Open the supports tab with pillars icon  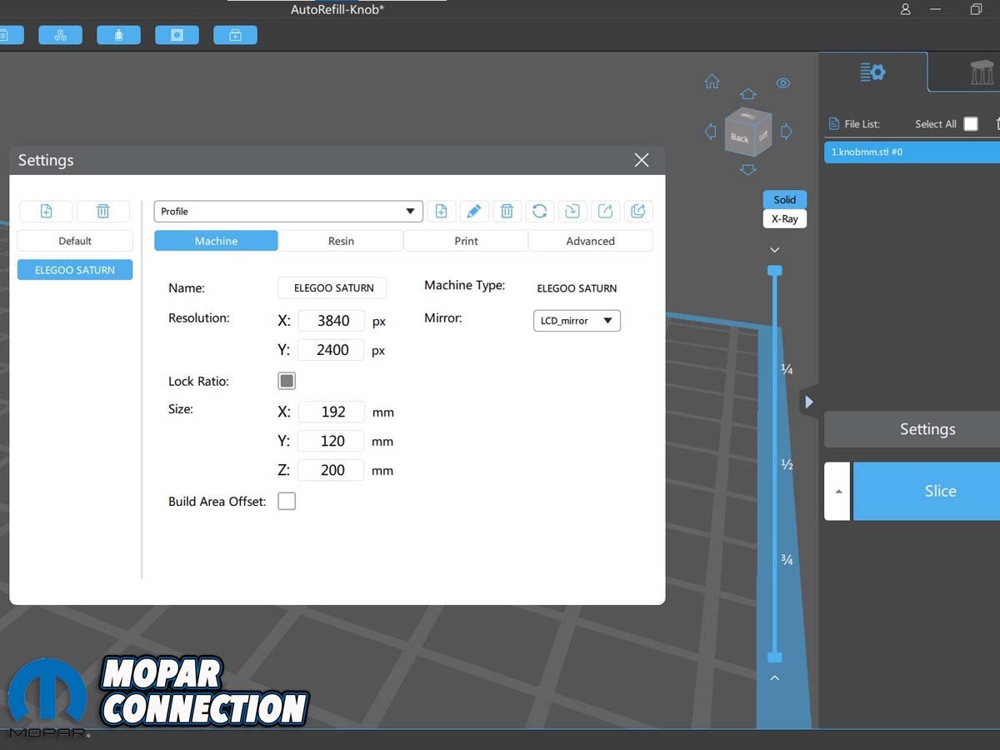click(x=982, y=72)
